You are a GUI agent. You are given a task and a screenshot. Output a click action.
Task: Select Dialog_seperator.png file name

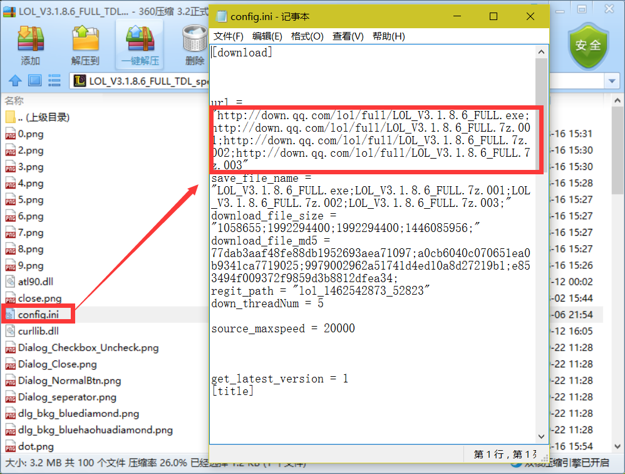pyautogui.click(x=67, y=398)
